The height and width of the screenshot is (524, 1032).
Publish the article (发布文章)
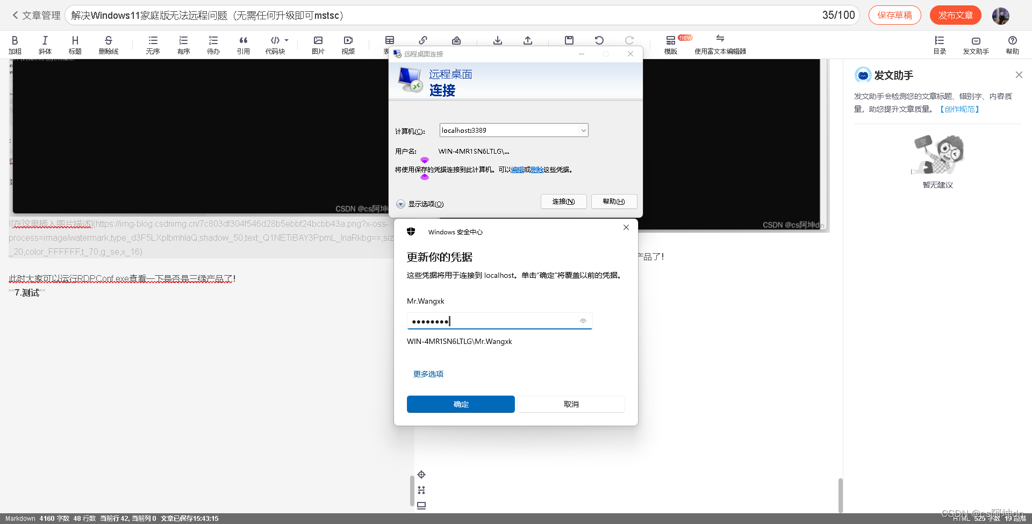click(x=956, y=16)
